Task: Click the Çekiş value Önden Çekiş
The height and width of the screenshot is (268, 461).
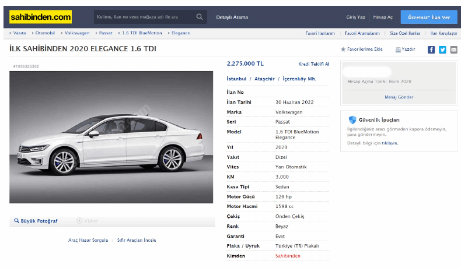Action: click(x=290, y=216)
